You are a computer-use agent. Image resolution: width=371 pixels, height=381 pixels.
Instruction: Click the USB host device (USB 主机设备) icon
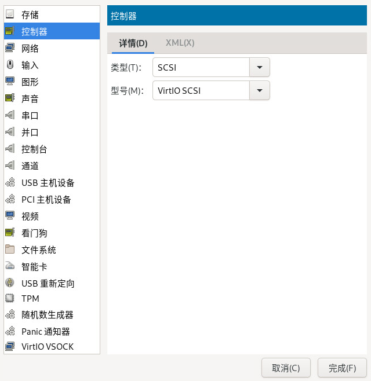(x=10, y=182)
